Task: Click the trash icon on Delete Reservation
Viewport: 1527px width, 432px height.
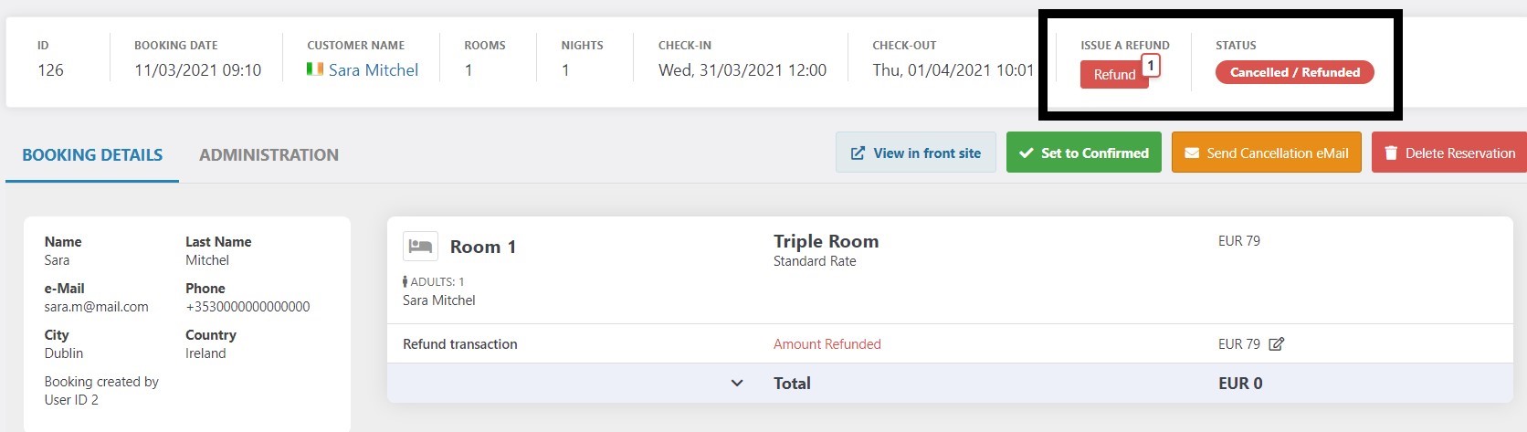Action: [x=1391, y=153]
